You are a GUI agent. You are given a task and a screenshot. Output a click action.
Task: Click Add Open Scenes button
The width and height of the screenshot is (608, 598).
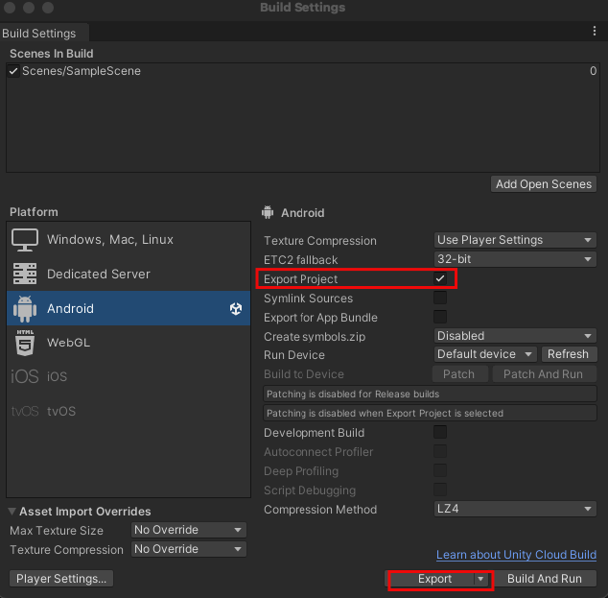pyautogui.click(x=544, y=184)
